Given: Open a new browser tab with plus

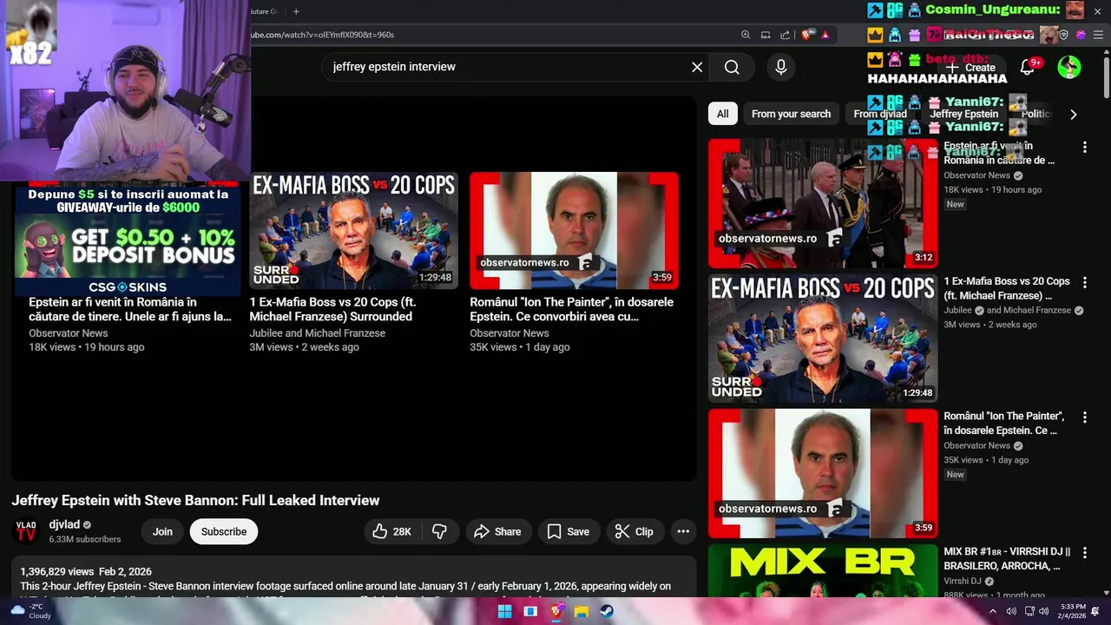Looking at the screenshot, I should pos(296,11).
